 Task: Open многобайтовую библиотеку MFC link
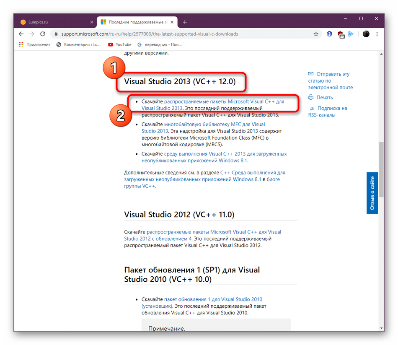pos(203,127)
